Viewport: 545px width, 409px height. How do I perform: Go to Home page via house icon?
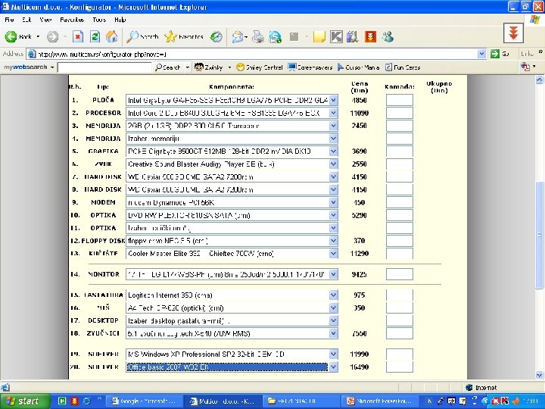(111, 36)
